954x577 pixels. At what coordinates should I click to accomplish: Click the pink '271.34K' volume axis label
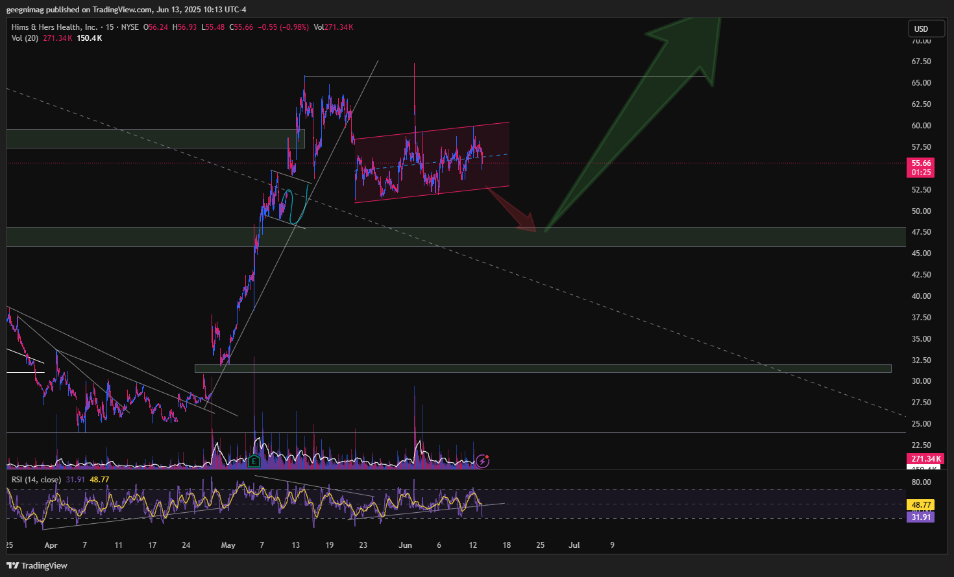point(925,458)
